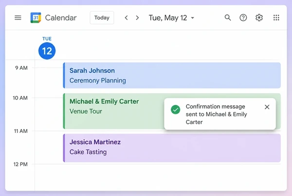
Task: Dismiss the confirmation message notification
Action: (267, 107)
